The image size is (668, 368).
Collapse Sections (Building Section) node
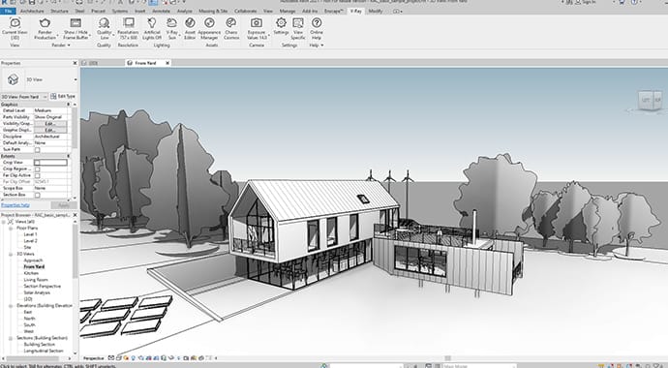point(11,338)
